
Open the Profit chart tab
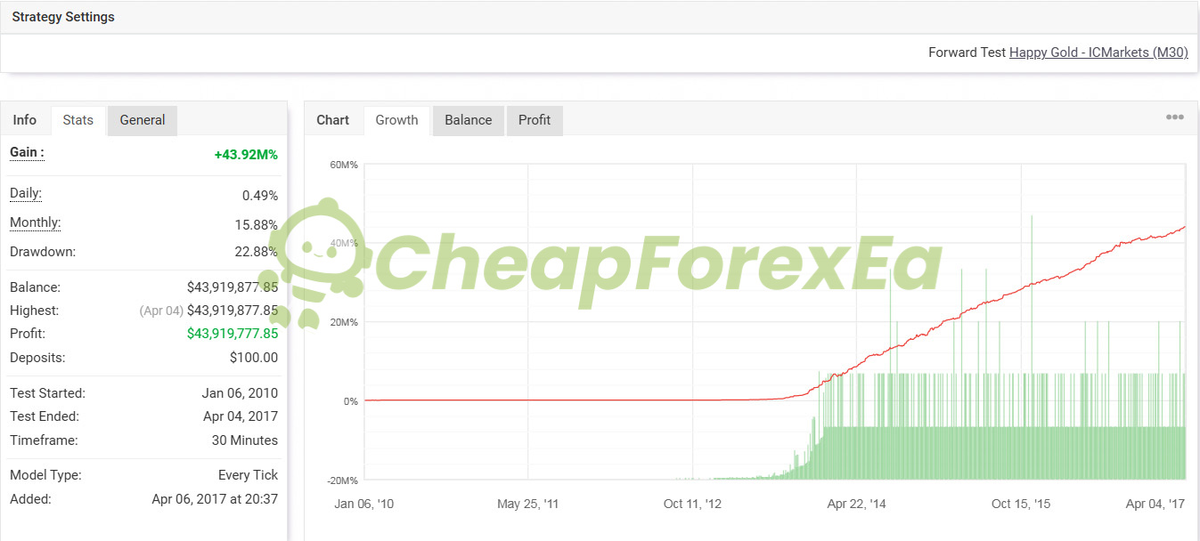535,120
